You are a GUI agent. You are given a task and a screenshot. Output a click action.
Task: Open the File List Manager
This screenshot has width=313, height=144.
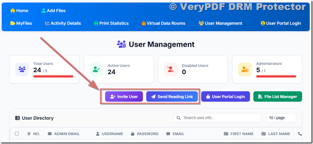pos(278,97)
